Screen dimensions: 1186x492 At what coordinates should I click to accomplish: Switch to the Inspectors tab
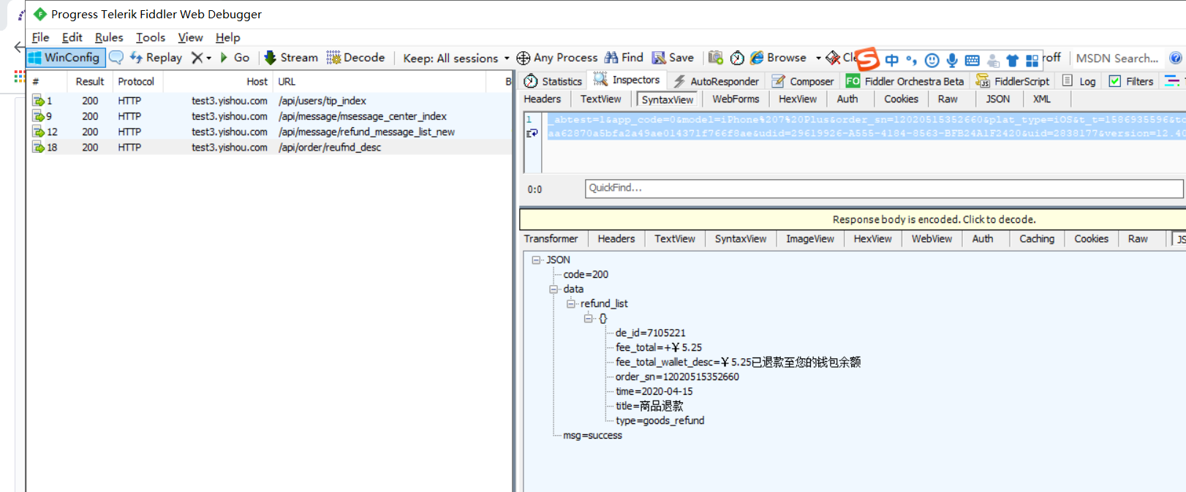pyautogui.click(x=627, y=80)
